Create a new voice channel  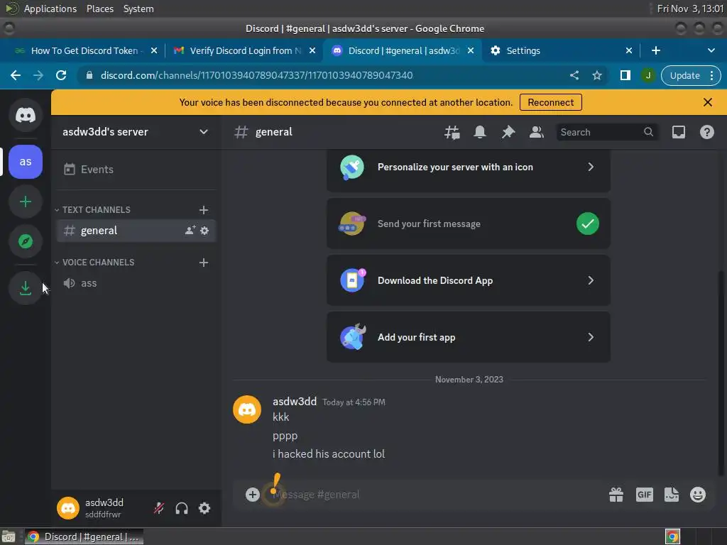204,263
